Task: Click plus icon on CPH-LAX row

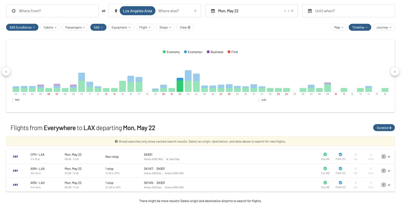Action: [x=384, y=157]
